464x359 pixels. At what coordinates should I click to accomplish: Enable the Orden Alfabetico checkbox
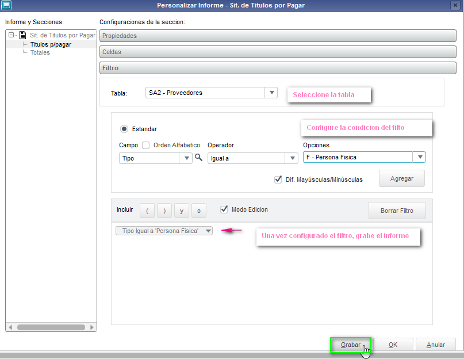point(145,145)
